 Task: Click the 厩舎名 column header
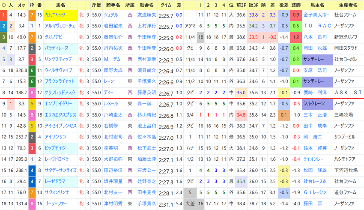(x=146, y=5)
